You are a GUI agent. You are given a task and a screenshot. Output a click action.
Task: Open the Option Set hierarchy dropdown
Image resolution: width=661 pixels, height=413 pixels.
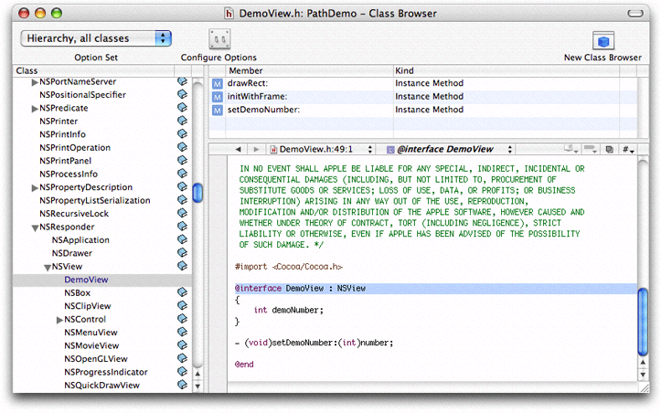point(96,38)
